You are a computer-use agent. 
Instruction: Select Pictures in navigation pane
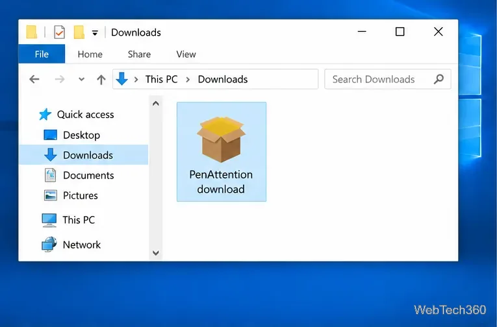[80, 196]
